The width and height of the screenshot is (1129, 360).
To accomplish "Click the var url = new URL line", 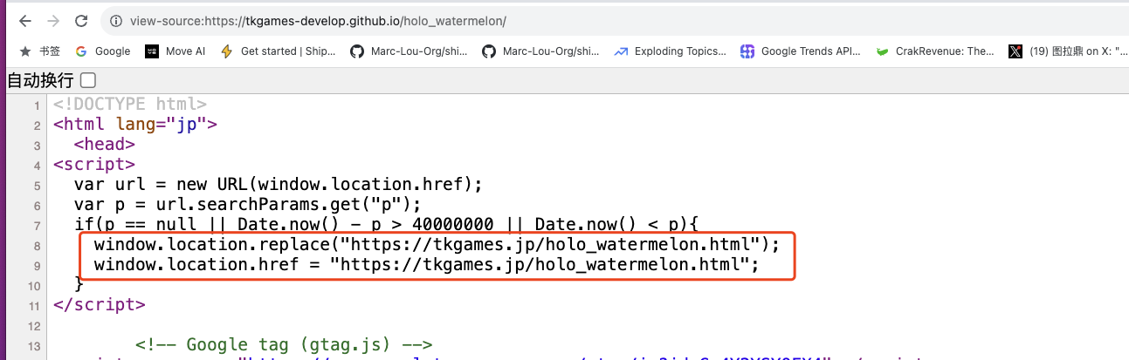I will (279, 186).
